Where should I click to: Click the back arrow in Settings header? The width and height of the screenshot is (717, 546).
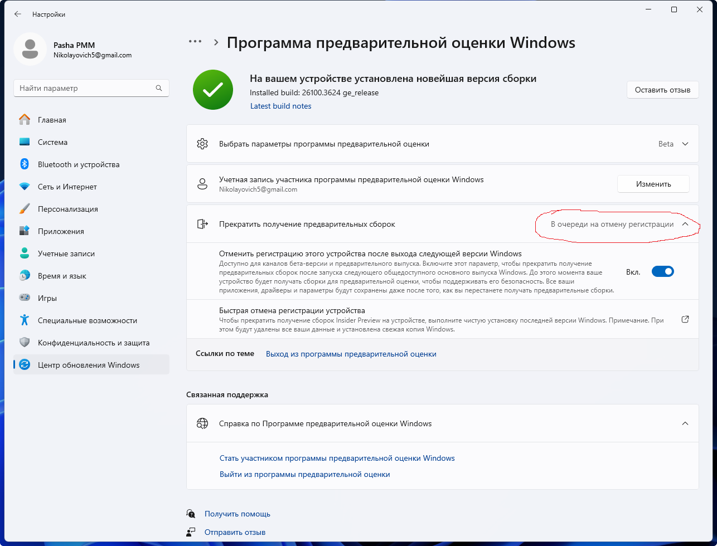(x=18, y=14)
